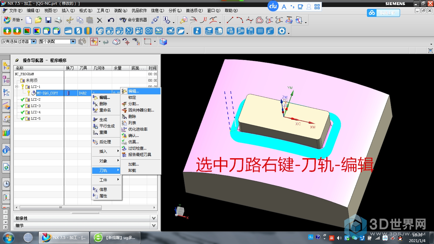
Task: Open the Operation Navigator sidebar tab icon
Action: tap(6, 92)
